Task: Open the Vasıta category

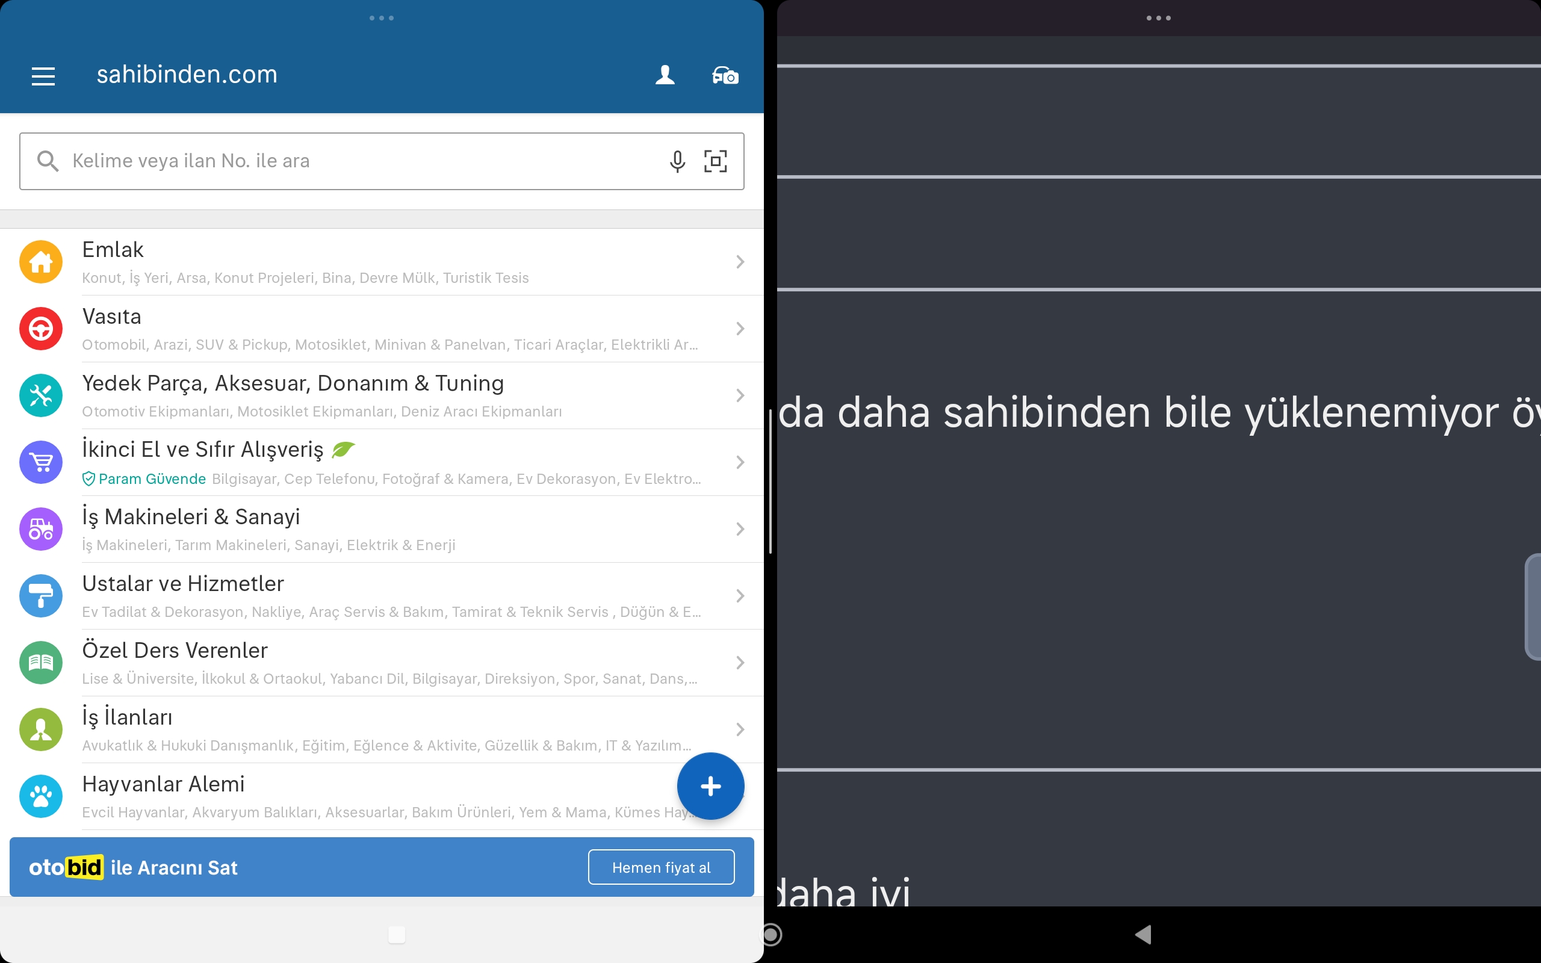Action: click(382, 329)
